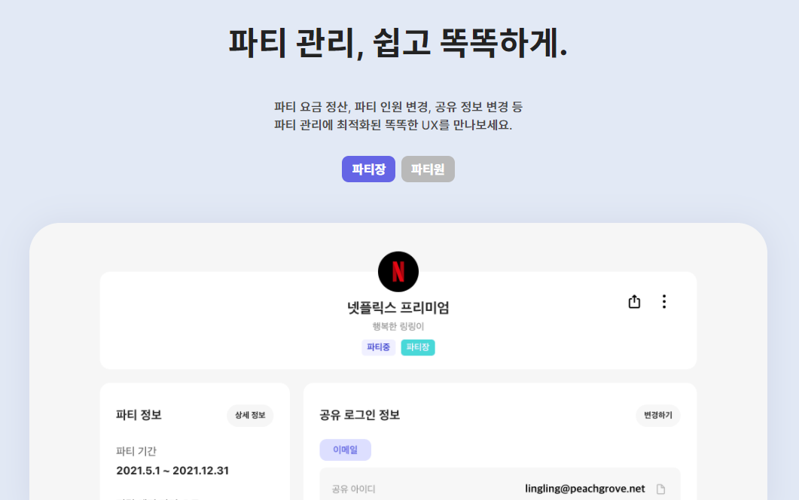The image size is (799, 500).
Task: Click the 파티 정보 heading
Action: (x=139, y=415)
